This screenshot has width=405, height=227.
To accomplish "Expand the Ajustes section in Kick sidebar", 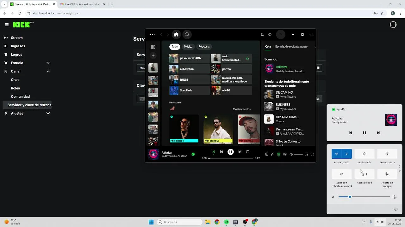I will 48,113.
